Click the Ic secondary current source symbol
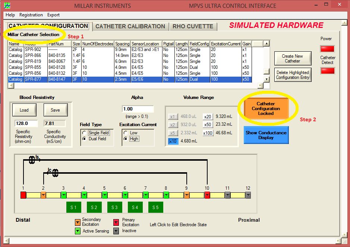This screenshot has width=350, height=247. [x=56, y=173]
